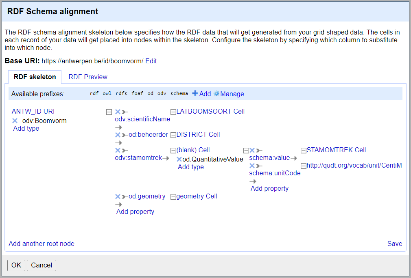Collapse the STAMOMTREK Cell node
This screenshot has height=278, width=411.
(x=303, y=151)
